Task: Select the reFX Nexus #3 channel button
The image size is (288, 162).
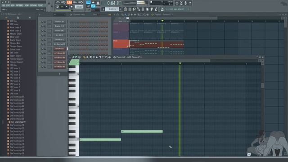Action: click(x=59, y=58)
